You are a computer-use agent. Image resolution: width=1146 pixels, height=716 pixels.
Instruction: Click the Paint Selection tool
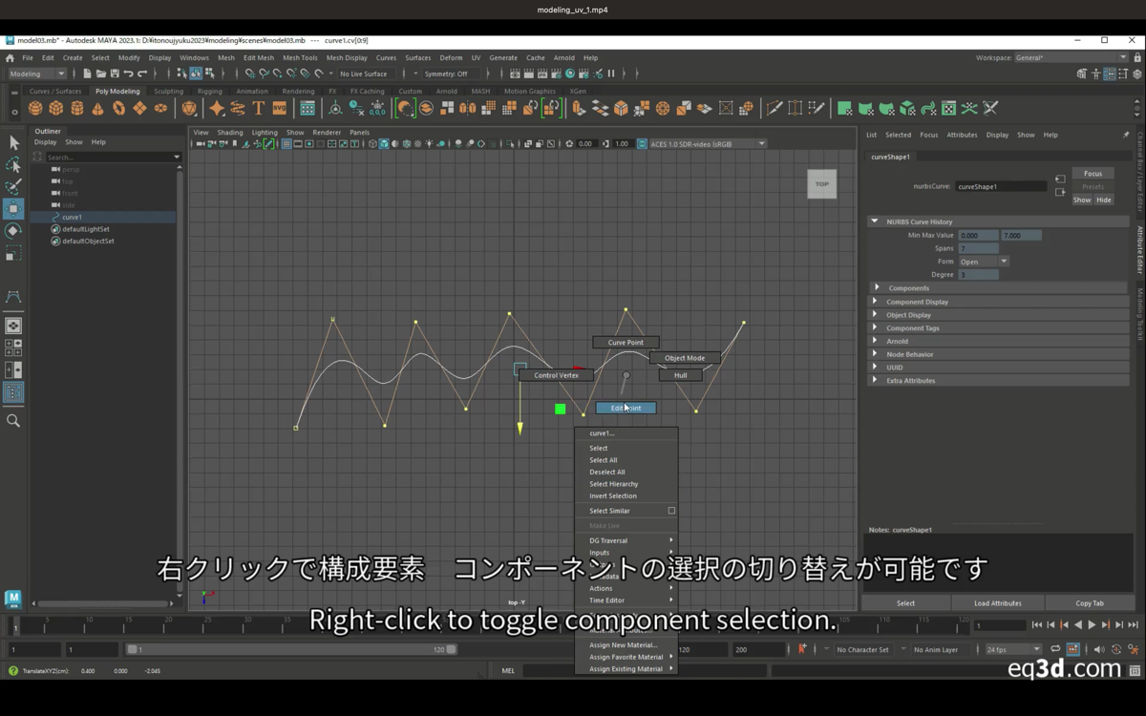point(13,187)
